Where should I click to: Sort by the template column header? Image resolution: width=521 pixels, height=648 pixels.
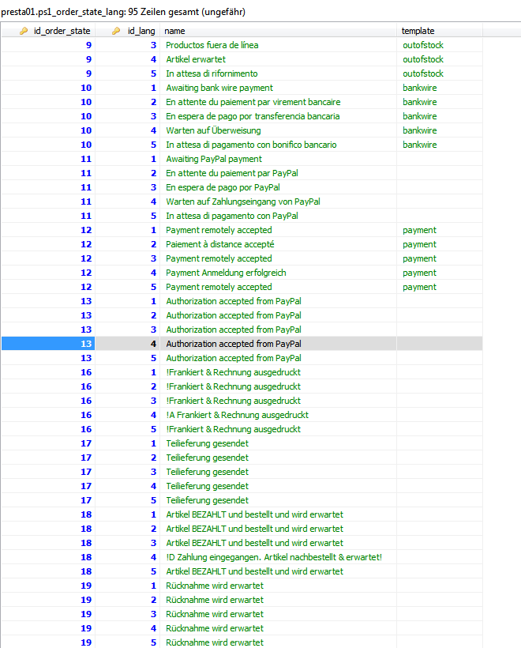[x=440, y=31]
